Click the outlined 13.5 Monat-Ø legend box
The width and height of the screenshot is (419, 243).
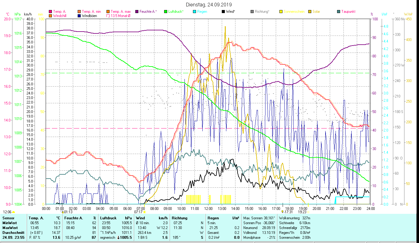(108, 15)
